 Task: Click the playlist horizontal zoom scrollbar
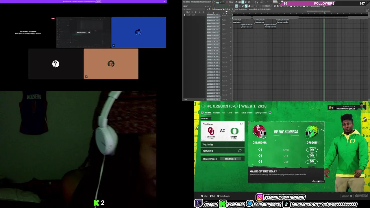[x=319, y=12]
